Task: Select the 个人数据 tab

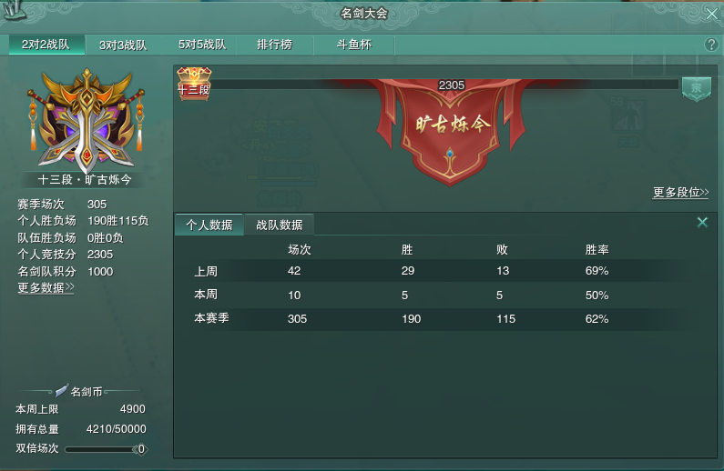Action: coord(209,225)
